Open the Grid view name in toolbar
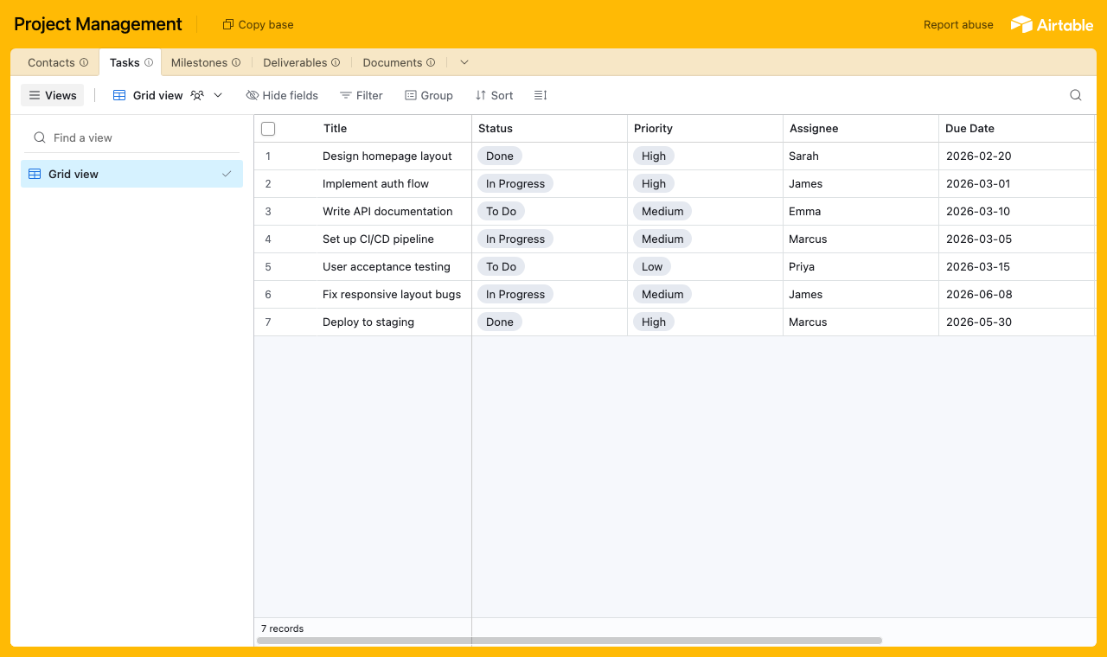Image resolution: width=1107 pixels, height=657 pixels. (157, 95)
